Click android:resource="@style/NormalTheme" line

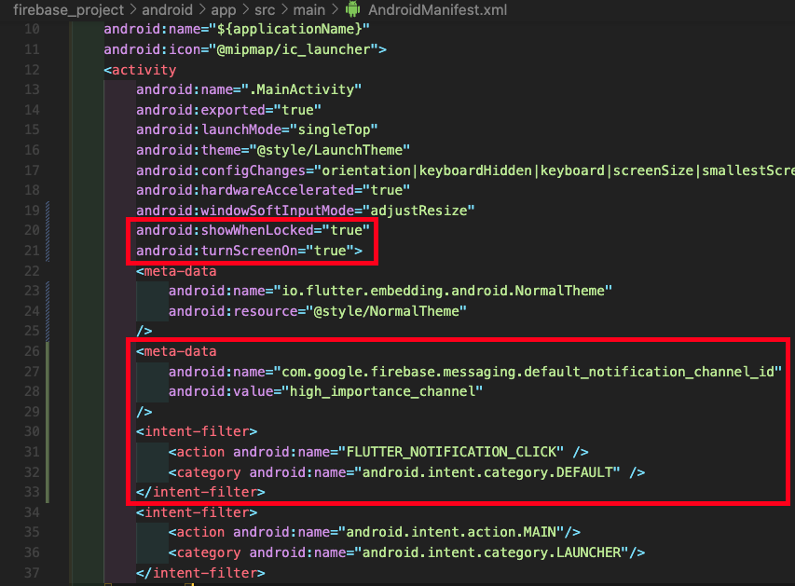[318, 311]
